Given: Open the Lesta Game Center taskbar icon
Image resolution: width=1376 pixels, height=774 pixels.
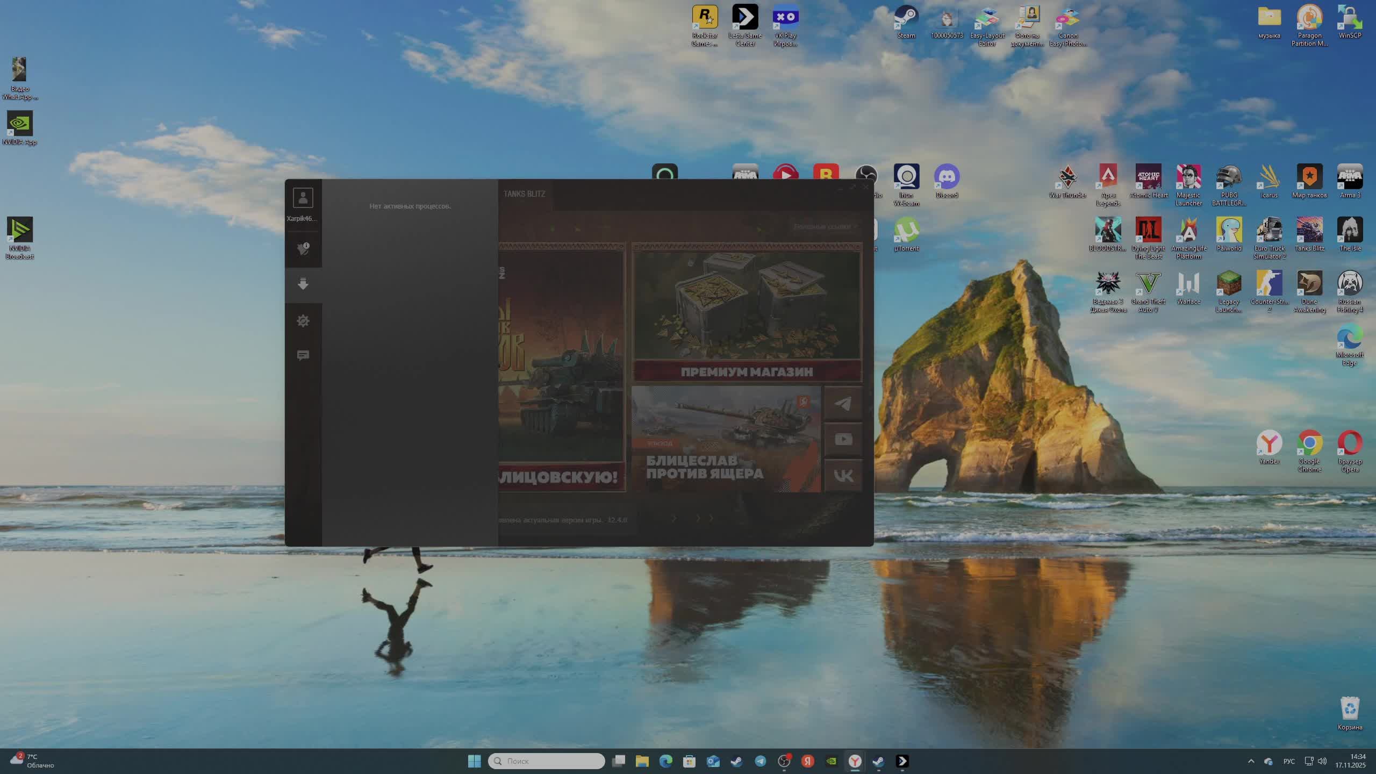Looking at the screenshot, I should click(x=902, y=761).
